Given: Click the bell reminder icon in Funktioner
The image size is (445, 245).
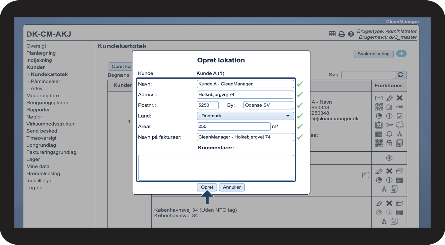Looking at the screenshot, I should coord(389,134).
